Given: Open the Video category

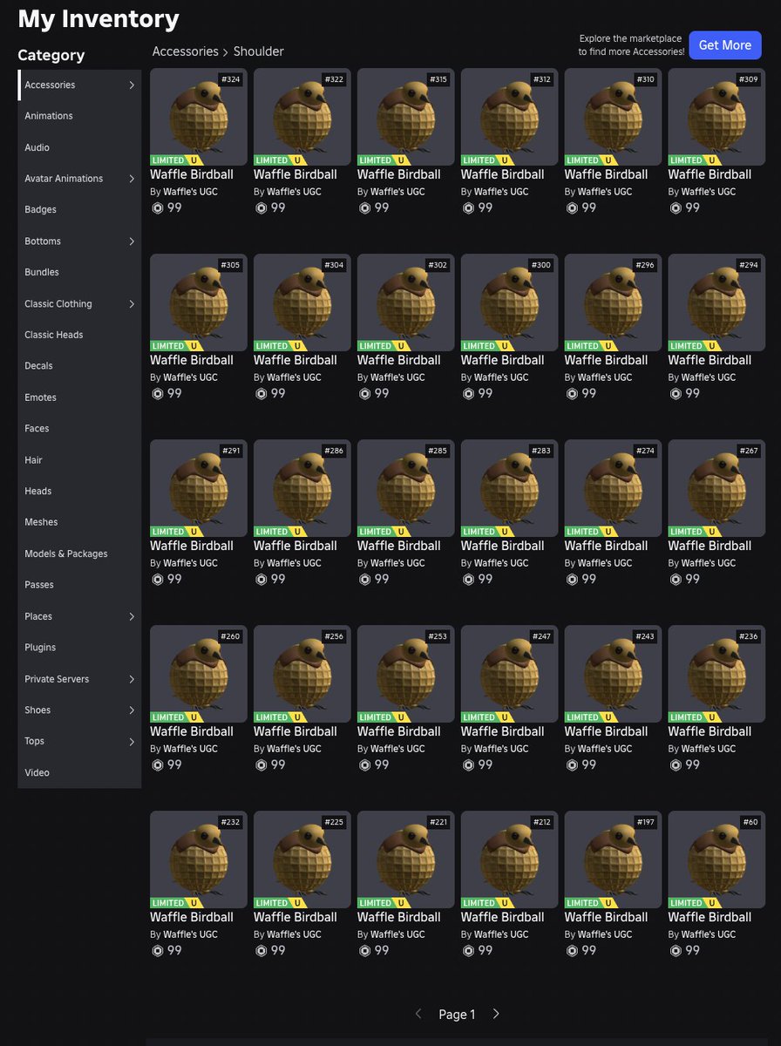Looking at the screenshot, I should coord(79,773).
